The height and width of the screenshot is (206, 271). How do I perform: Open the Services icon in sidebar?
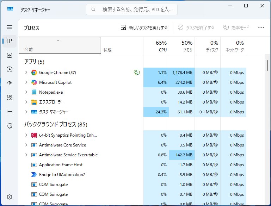[x=10, y=126]
